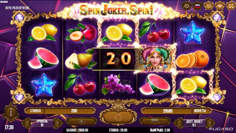Open the game history icon
The width and height of the screenshot is (236, 133).
186,6
